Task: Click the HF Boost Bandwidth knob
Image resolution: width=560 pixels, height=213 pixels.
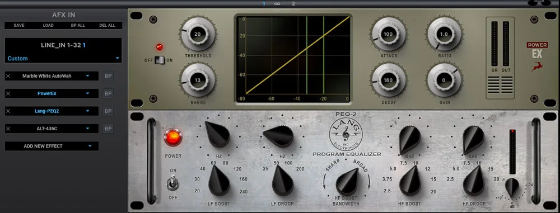Action: 347,182
